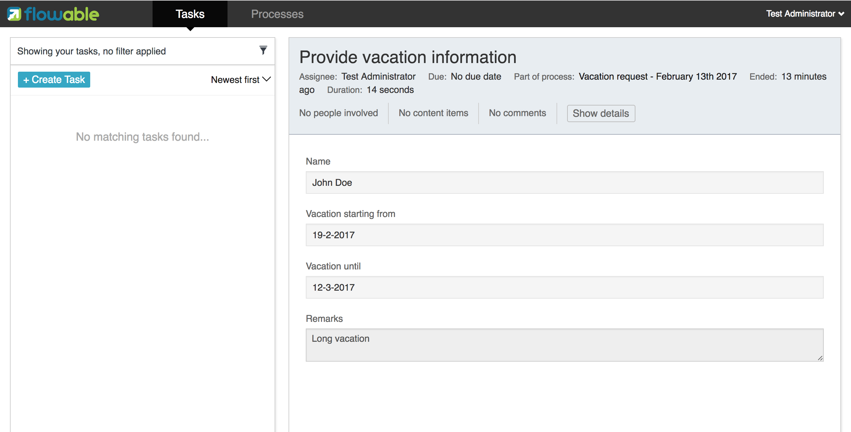Screen dimensions: 851x432
Task: Open the Vacation request - February 13th 2017 process link
Action: coord(658,77)
